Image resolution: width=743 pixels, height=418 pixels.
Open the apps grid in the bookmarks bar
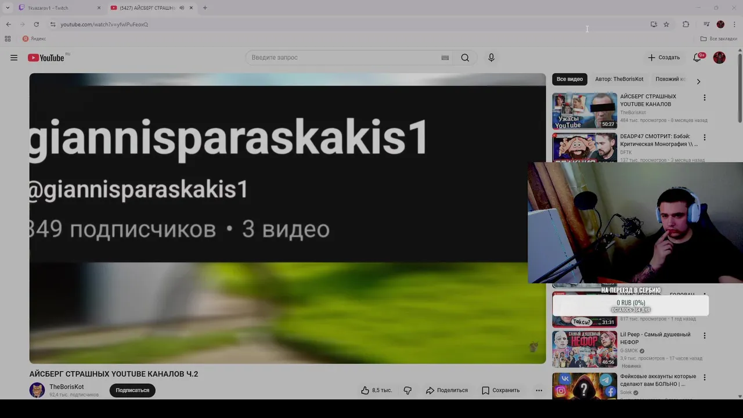[8, 39]
